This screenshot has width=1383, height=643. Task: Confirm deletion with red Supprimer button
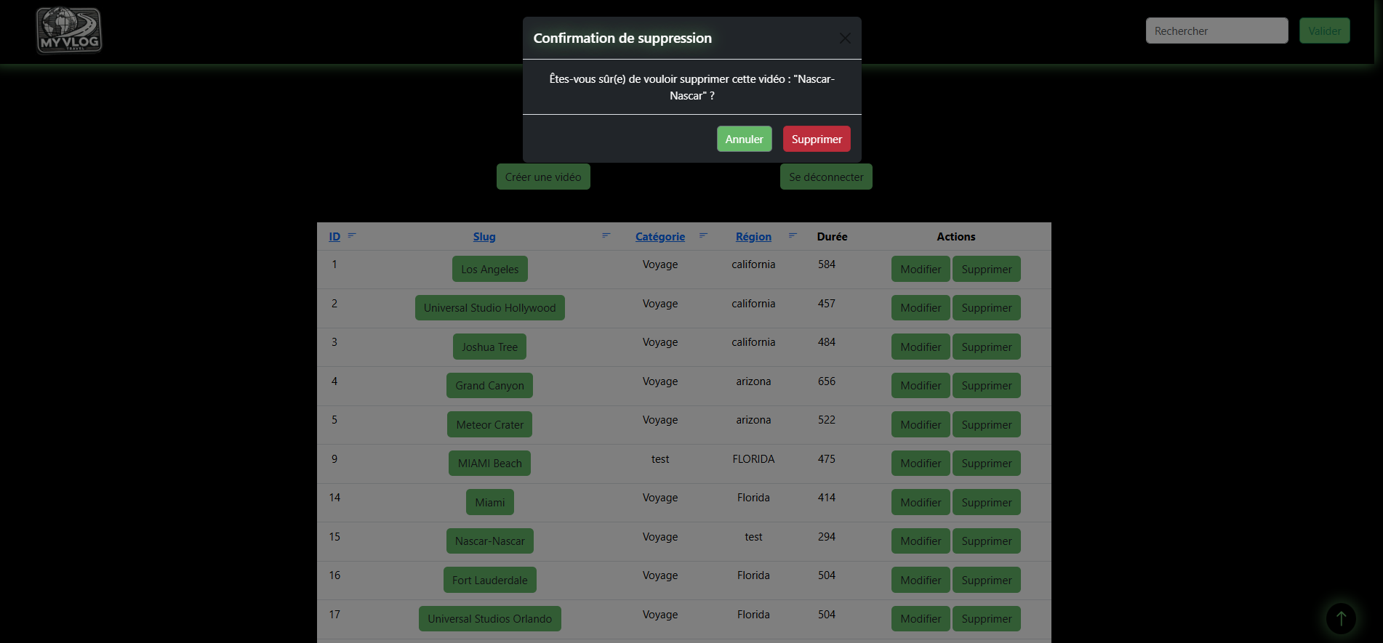[x=816, y=139]
